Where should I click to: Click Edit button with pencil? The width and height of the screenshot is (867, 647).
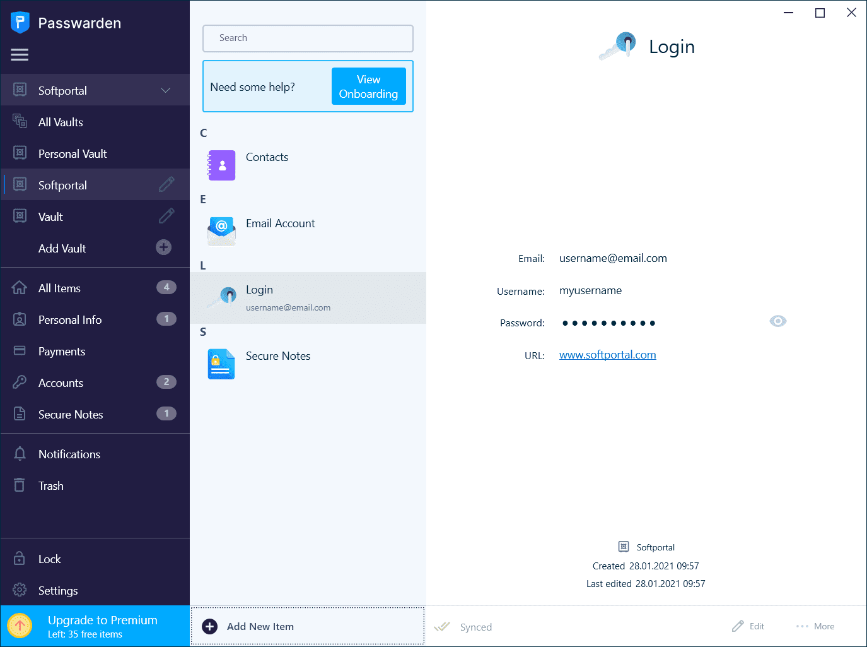pyautogui.click(x=748, y=626)
